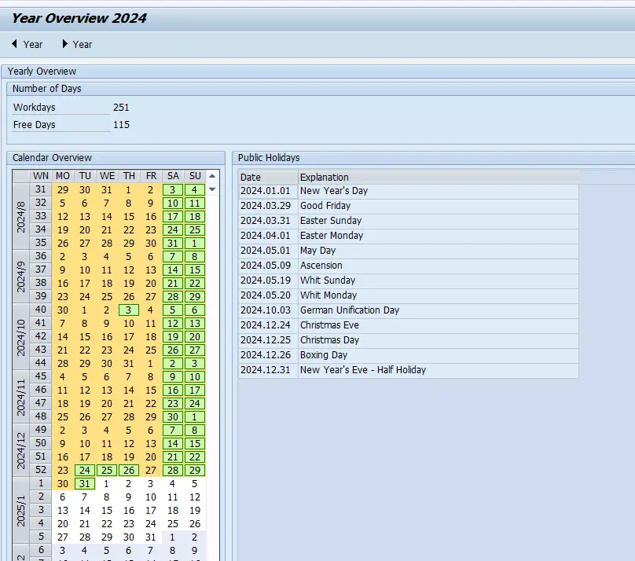Select the German Unification Day row
The image size is (635, 561).
click(350, 310)
